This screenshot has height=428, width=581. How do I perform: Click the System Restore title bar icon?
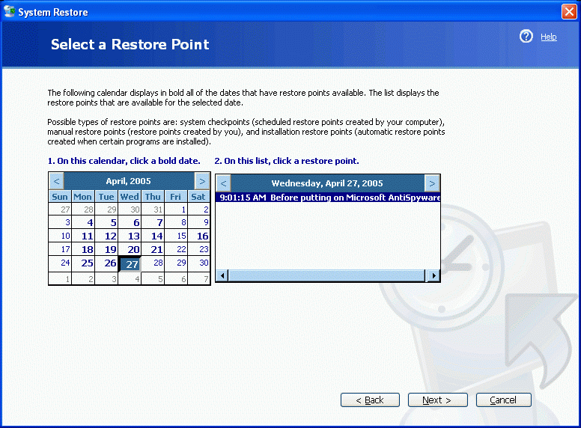click(x=9, y=11)
